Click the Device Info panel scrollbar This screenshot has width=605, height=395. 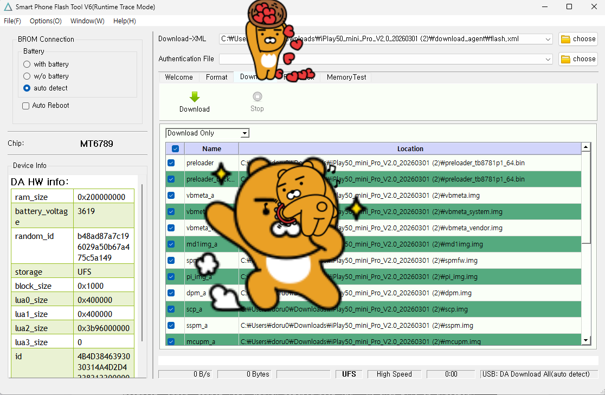point(142,262)
